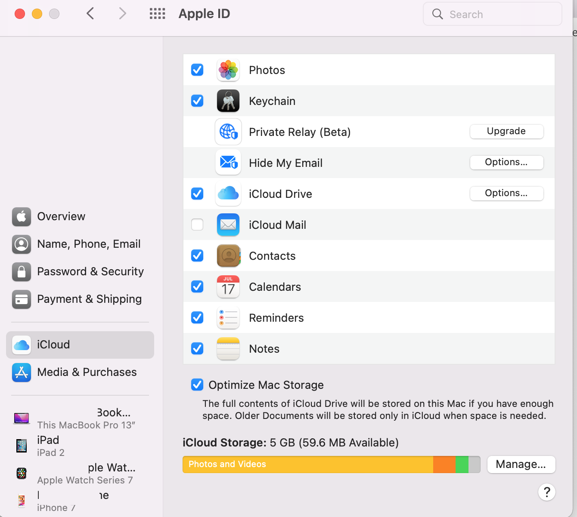This screenshot has height=517, width=577.
Task: Uncheck the Reminders checkbox
Action: coord(197,317)
